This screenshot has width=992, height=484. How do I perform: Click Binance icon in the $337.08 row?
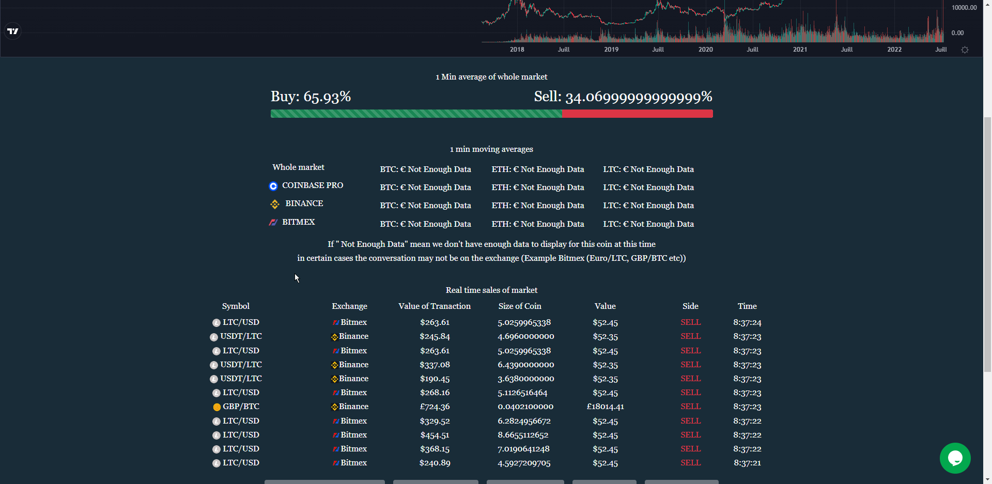click(x=334, y=365)
